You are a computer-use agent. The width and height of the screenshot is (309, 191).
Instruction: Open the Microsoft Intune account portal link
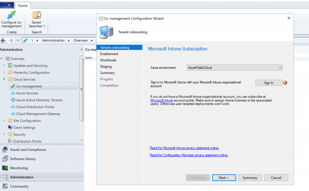[161, 100]
